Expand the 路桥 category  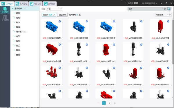(14, 50)
